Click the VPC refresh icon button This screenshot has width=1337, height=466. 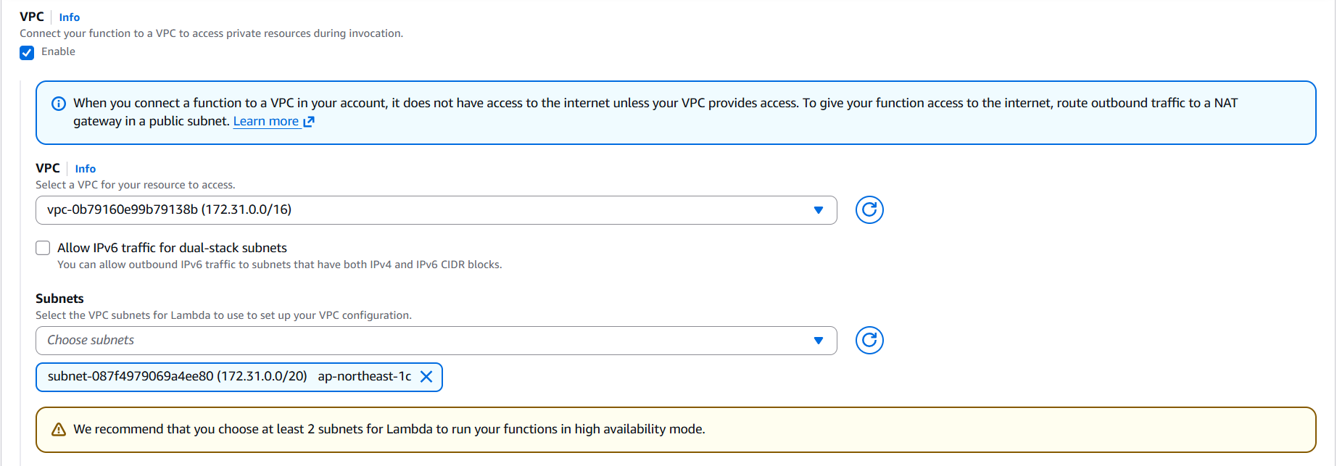point(869,210)
